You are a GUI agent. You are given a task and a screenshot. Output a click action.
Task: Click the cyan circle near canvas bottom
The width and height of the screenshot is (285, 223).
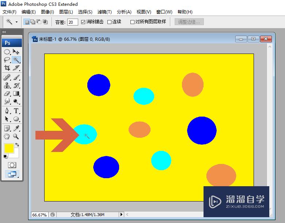coord(161,160)
